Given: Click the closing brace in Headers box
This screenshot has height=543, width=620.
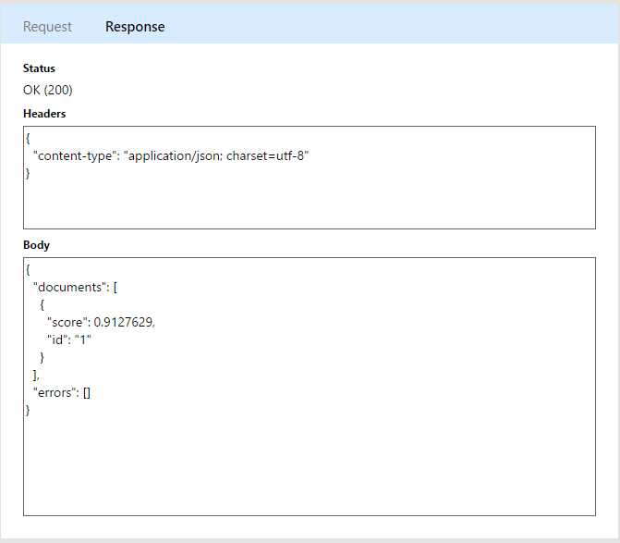Looking at the screenshot, I should coord(28,173).
